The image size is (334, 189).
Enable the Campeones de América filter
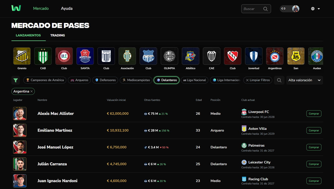[45, 80]
